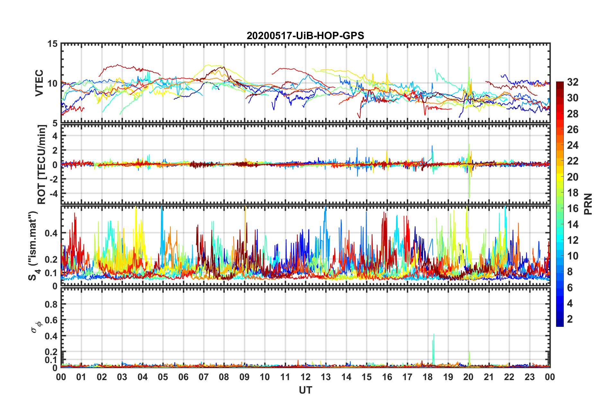Click the 0.4 tick on the S4 axis
611x408 pixels.
(x=51, y=233)
